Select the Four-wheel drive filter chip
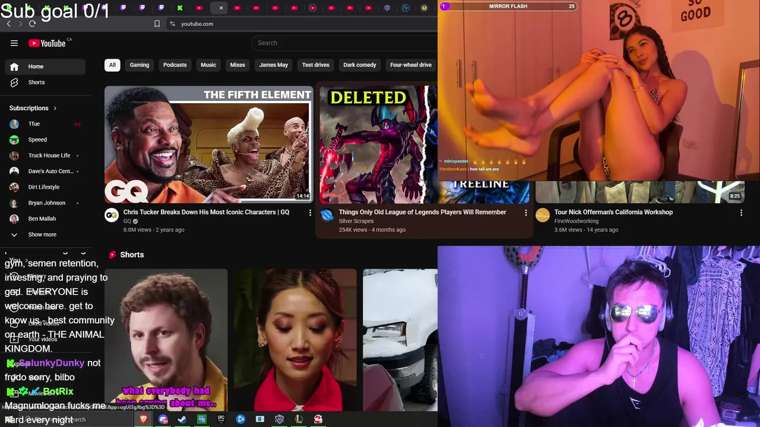The image size is (760, 427). (x=411, y=65)
